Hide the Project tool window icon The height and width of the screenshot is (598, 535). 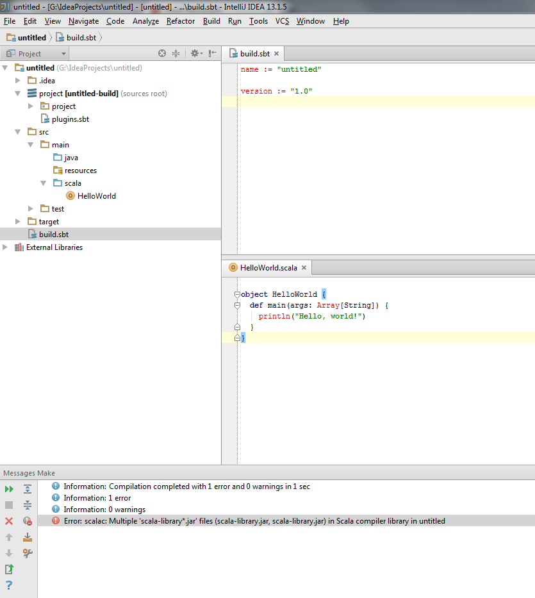tap(213, 53)
